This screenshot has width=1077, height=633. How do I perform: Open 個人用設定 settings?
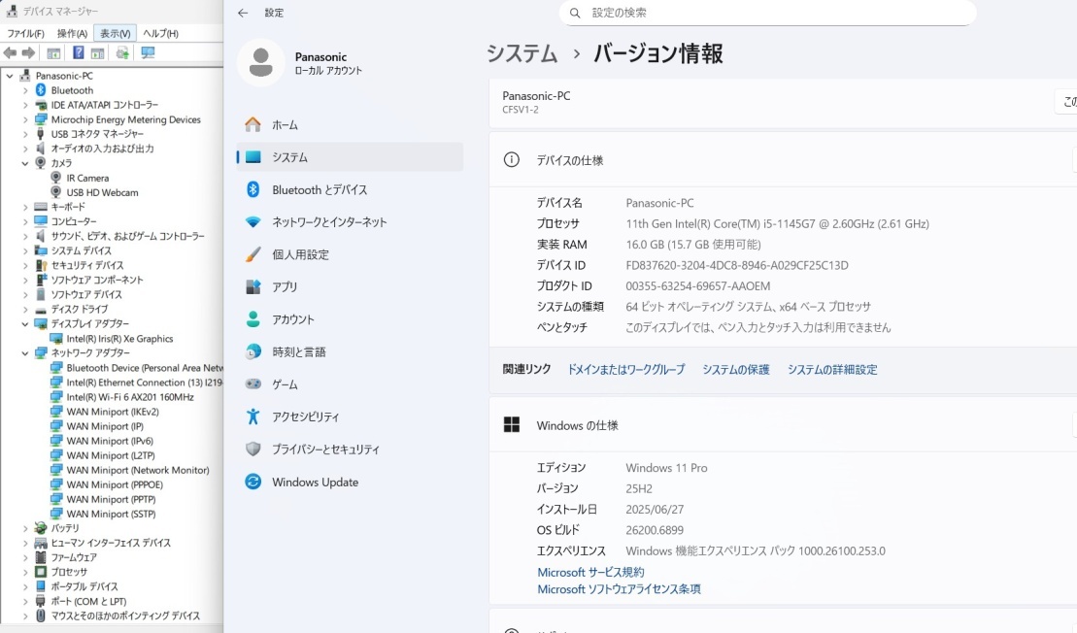(349, 254)
